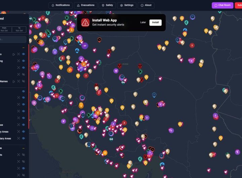Open the Safety section
This screenshot has height=178, width=242.
107,5
